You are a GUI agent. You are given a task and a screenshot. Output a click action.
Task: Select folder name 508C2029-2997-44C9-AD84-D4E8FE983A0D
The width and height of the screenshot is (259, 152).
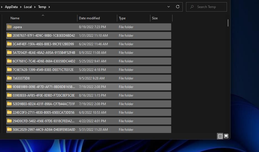(x=44, y=130)
